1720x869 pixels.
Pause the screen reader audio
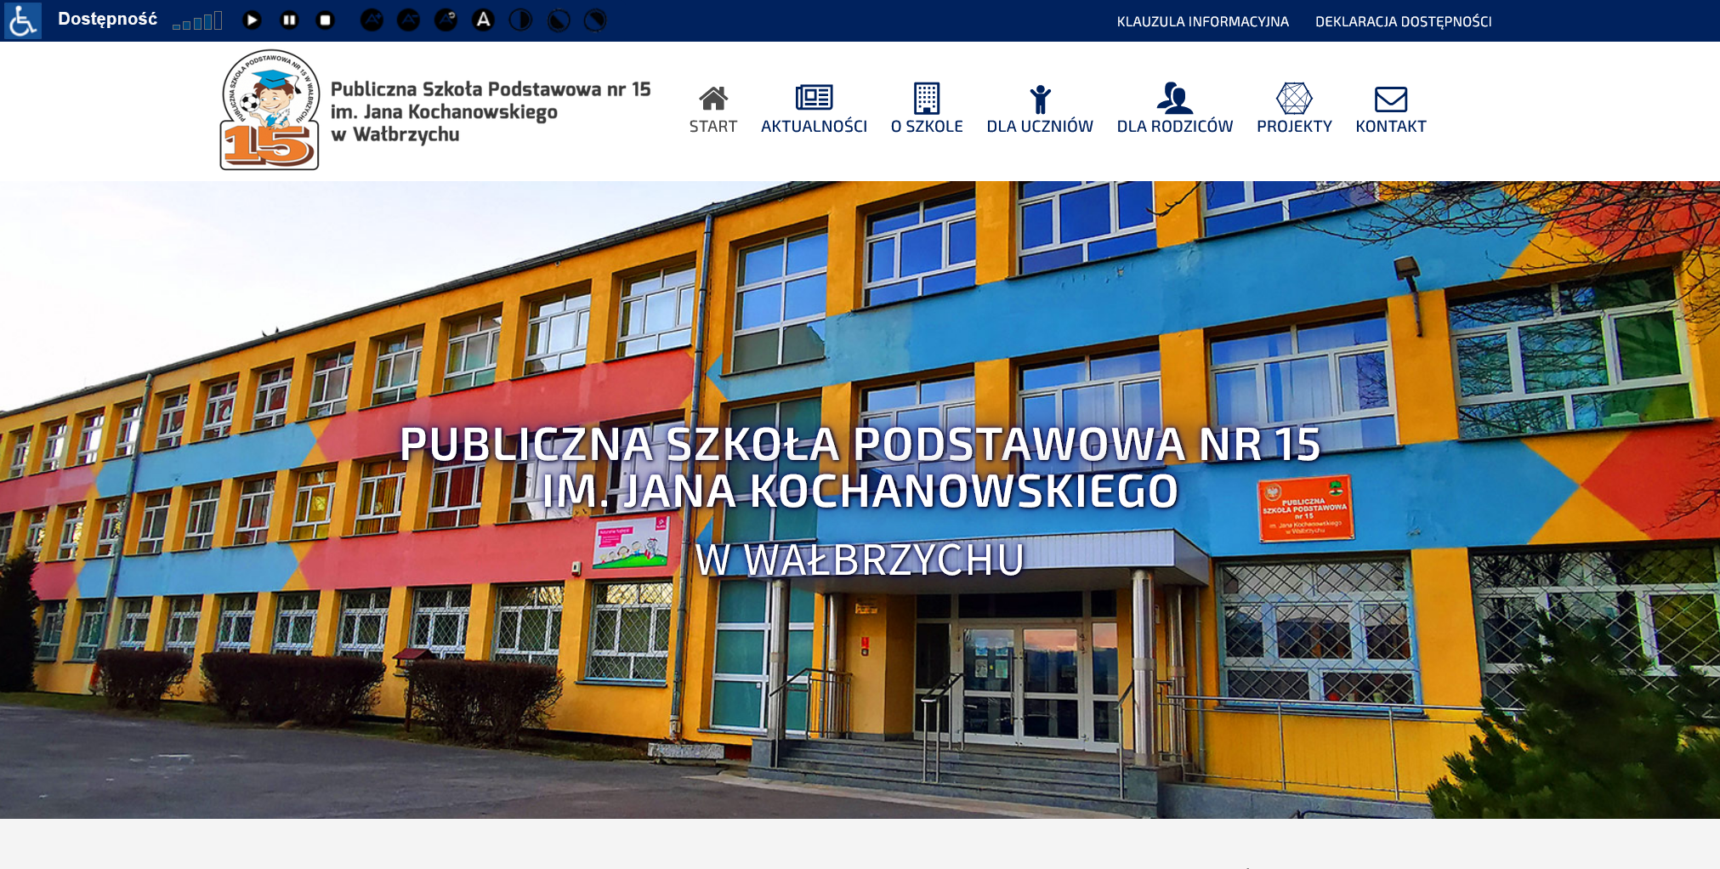coord(289,20)
